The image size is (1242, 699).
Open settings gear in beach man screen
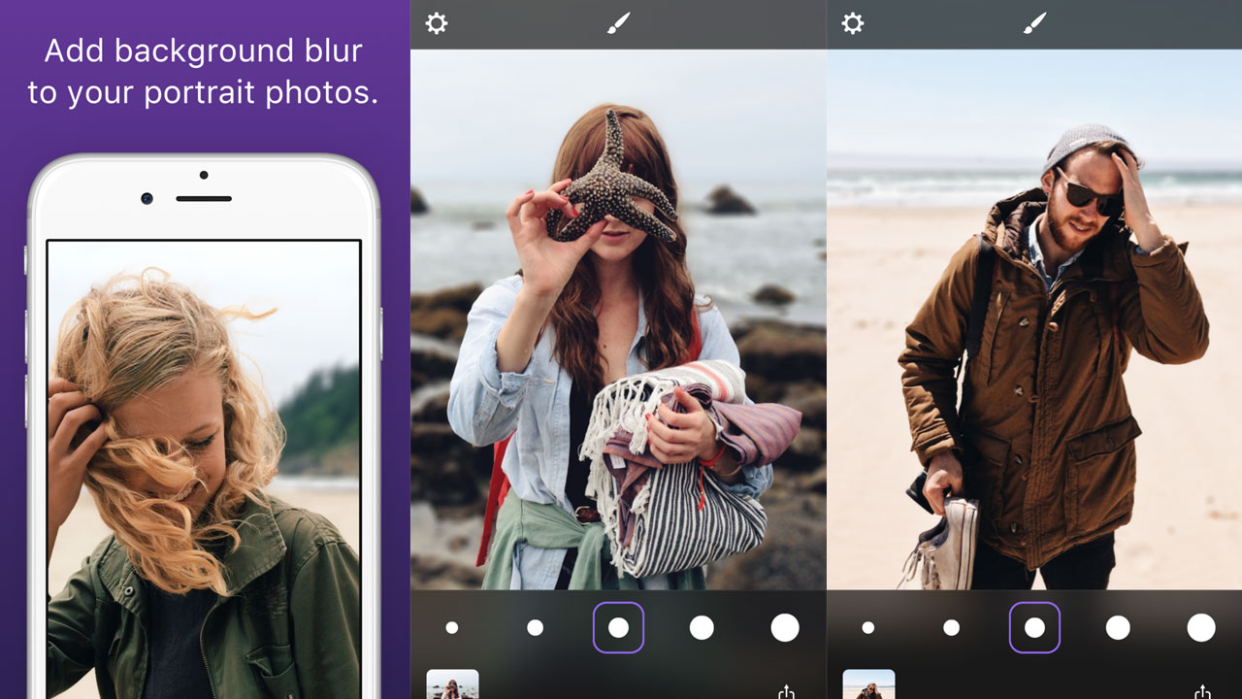(852, 23)
